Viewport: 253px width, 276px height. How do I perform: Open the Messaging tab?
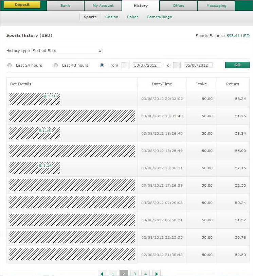click(x=216, y=6)
